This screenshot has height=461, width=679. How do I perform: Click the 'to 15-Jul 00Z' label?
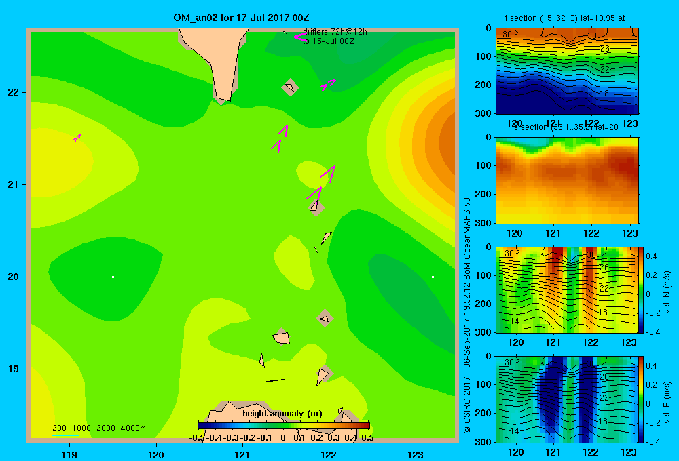click(x=329, y=41)
